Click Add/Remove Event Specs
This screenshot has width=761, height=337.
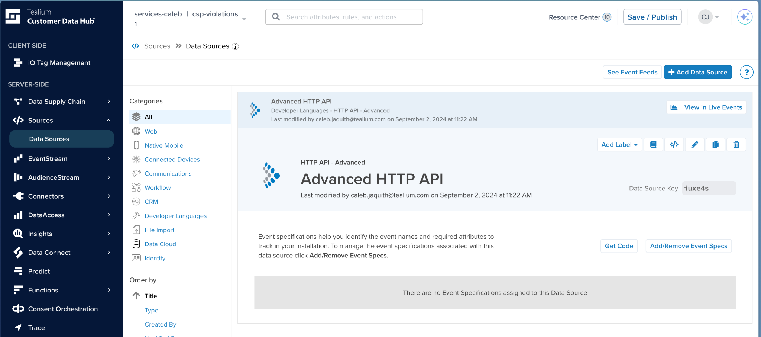[689, 246]
